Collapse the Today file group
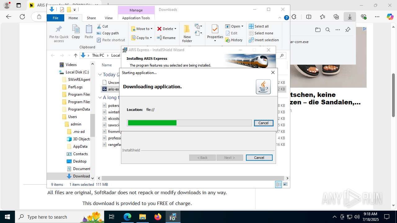 (x=100, y=75)
